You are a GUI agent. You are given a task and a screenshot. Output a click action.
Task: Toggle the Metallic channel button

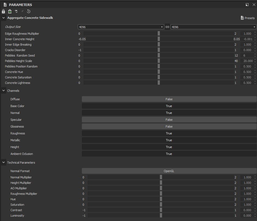[x=169, y=140]
